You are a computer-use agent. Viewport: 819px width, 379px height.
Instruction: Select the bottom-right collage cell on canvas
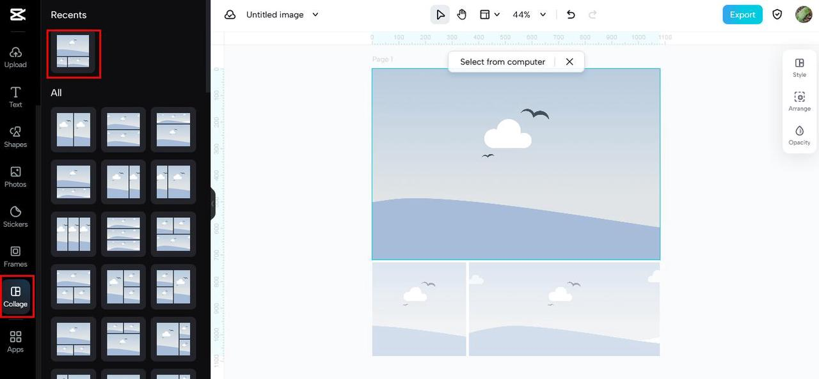[564, 309]
